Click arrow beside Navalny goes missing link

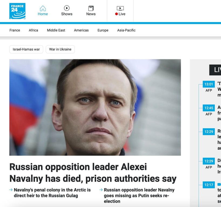[101, 190]
